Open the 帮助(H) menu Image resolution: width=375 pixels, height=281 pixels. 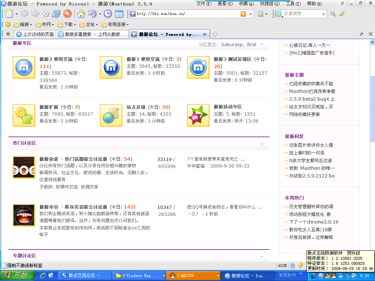(x=315, y=4)
